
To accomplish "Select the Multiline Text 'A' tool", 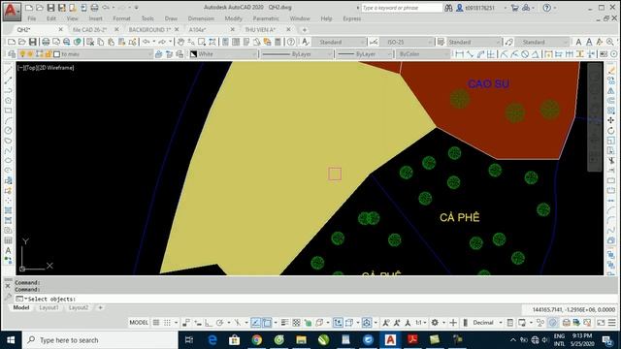I will (x=9, y=251).
